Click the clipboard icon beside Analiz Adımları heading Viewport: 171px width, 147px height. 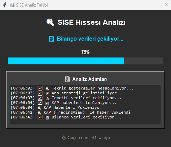point(67,79)
